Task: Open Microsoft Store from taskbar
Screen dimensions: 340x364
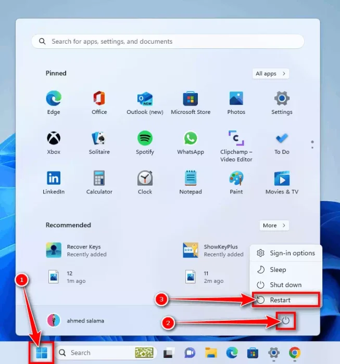Action: (253, 353)
